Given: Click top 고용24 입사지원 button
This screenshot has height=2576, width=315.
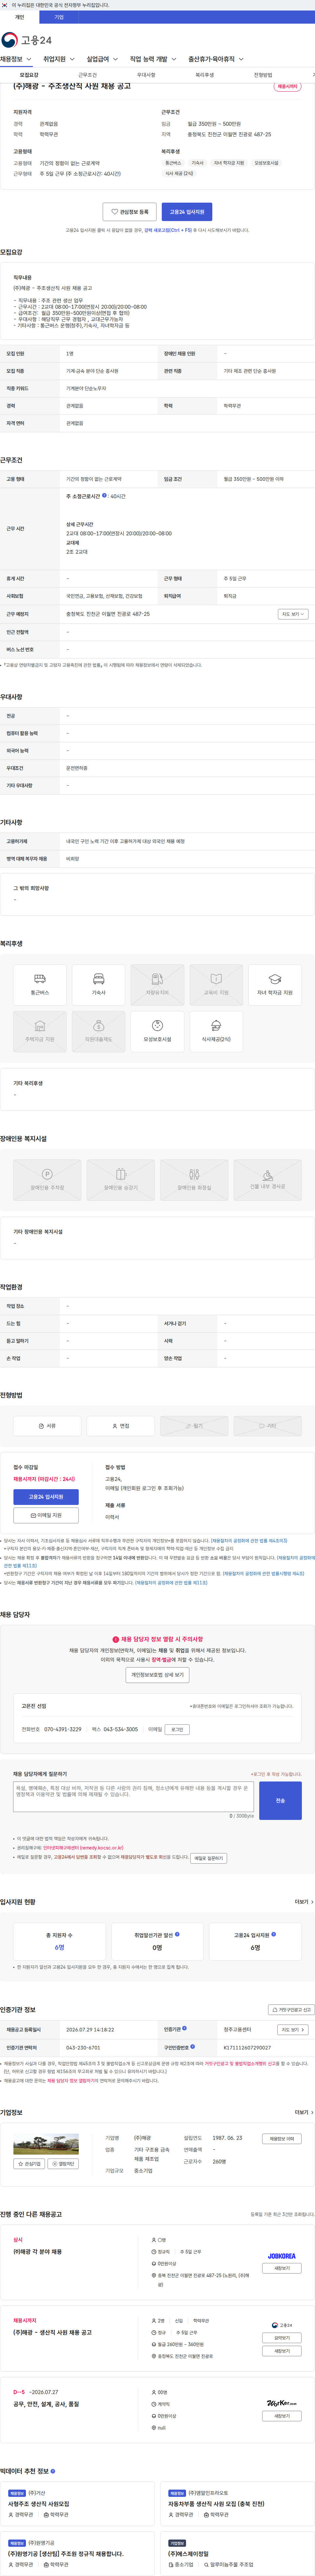Looking at the screenshot, I should click(187, 212).
